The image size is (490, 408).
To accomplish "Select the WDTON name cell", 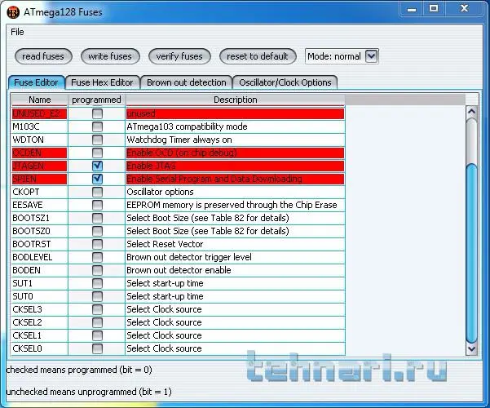I will point(40,140).
